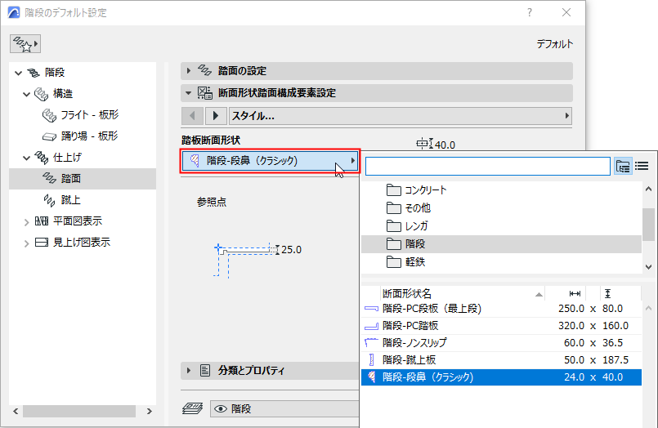
Task: Select the 階段 folder in popup
Action: pyautogui.click(x=502, y=244)
